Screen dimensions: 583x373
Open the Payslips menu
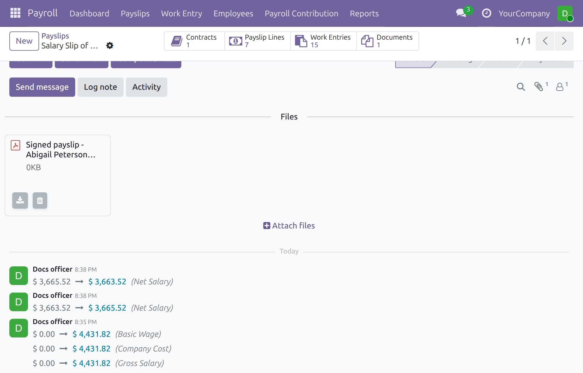[135, 13]
